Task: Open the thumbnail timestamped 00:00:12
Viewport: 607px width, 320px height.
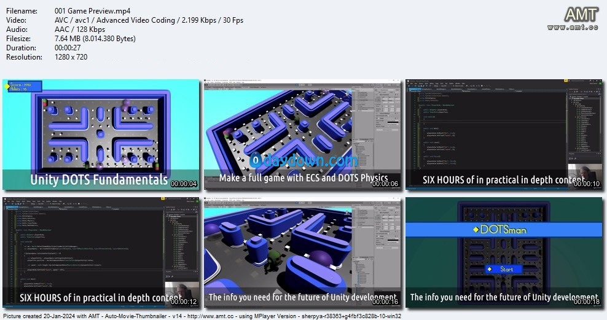Action: (x=101, y=252)
